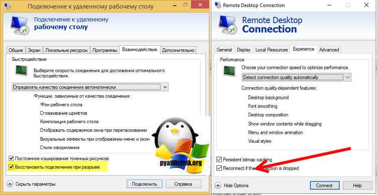Open the Advanced tab
377x195 pixels.
329,50
